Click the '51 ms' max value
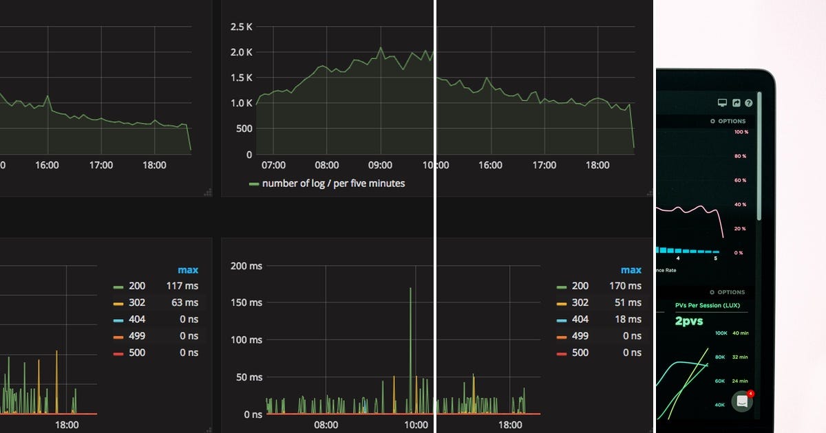This screenshot has height=433, width=826. tap(628, 302)
